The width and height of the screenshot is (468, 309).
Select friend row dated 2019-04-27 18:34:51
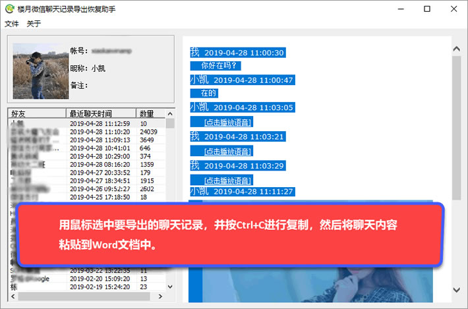[86, 181]
